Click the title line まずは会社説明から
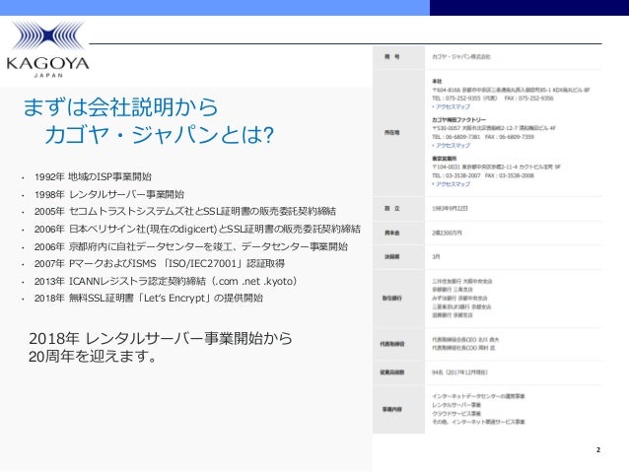The height and width of the screenshot is (472, 629). pyautogui.click(x=120, y=107)
